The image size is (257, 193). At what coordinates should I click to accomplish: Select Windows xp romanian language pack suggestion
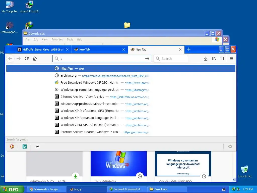pyautogui.click(x=121, y=90)
